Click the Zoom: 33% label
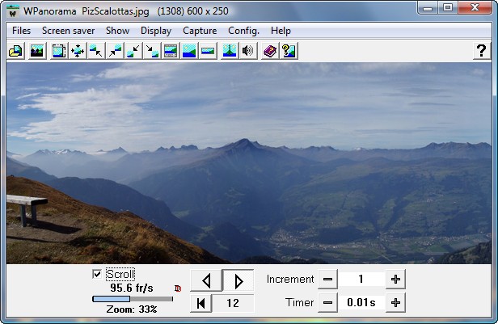This screenshot has width=498, height=324. click(x=132, y=309)
